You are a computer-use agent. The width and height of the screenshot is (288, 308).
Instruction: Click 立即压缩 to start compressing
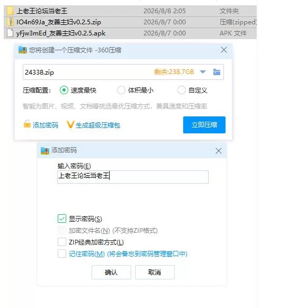204,125
